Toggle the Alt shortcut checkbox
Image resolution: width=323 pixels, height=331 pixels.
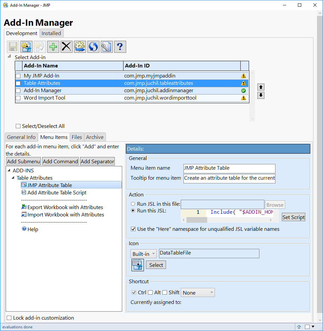point(150,293)
